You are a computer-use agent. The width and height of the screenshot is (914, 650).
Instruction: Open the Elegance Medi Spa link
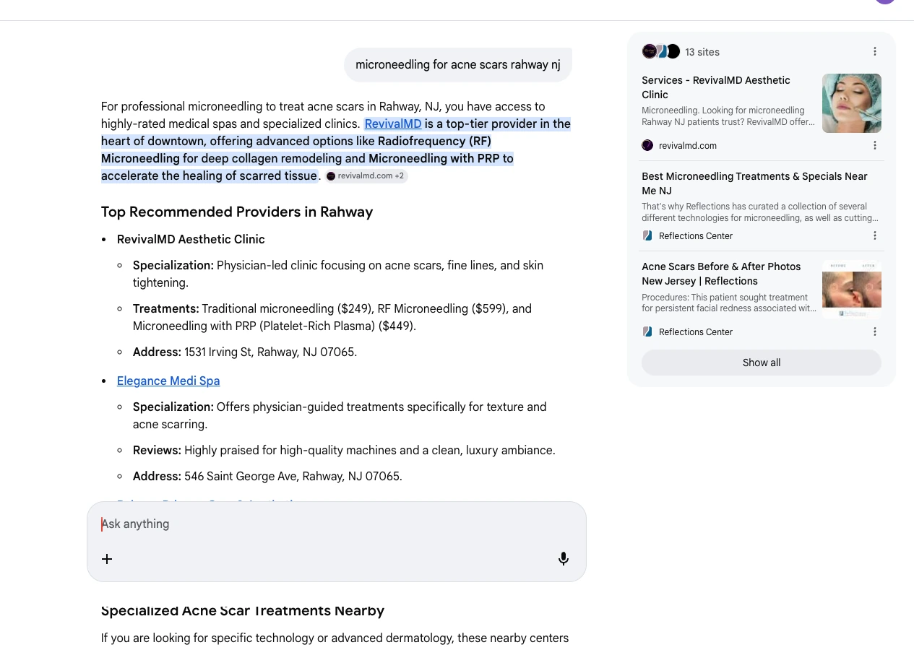point(168,381)
